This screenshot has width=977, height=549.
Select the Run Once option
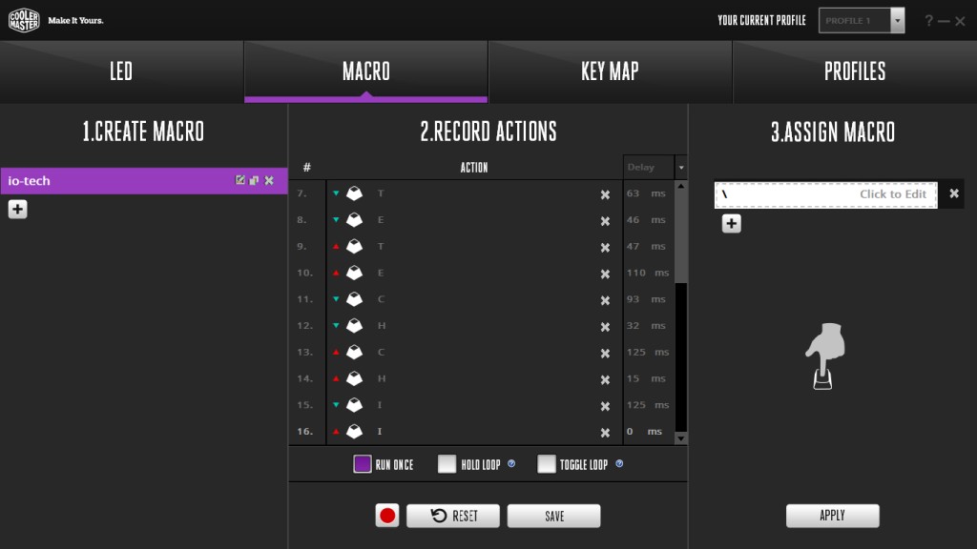(362, 464)
